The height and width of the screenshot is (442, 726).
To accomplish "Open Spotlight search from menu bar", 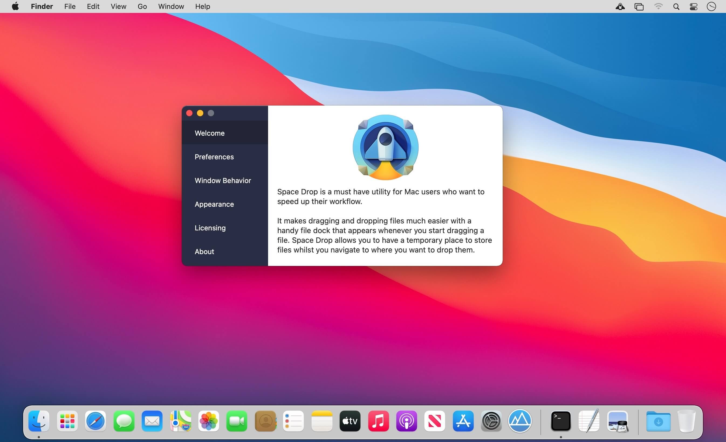I will 676,6.
